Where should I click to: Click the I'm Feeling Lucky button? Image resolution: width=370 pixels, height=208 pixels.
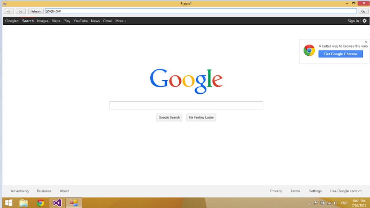click(201, 118)
